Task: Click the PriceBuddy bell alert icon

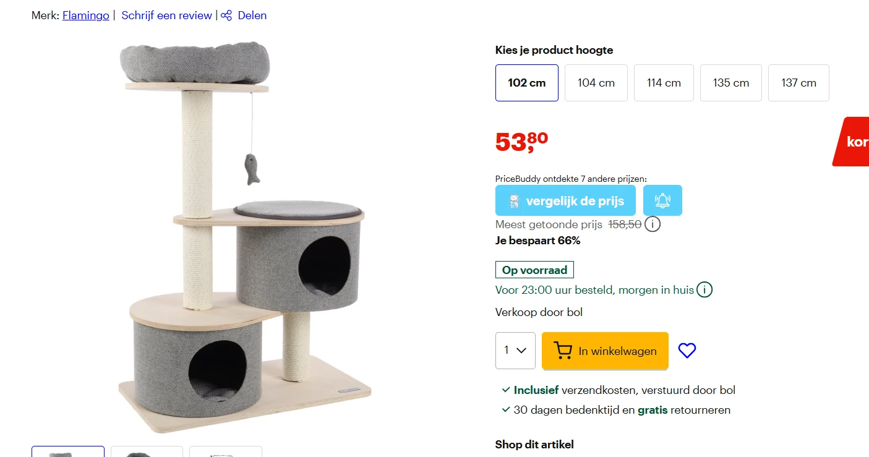Action: click(x=662, y=200)
